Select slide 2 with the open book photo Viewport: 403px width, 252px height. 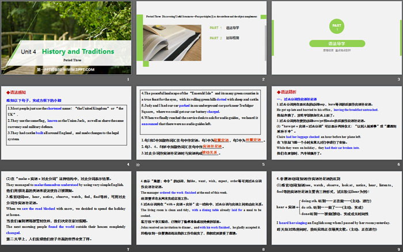click(201, 38)
